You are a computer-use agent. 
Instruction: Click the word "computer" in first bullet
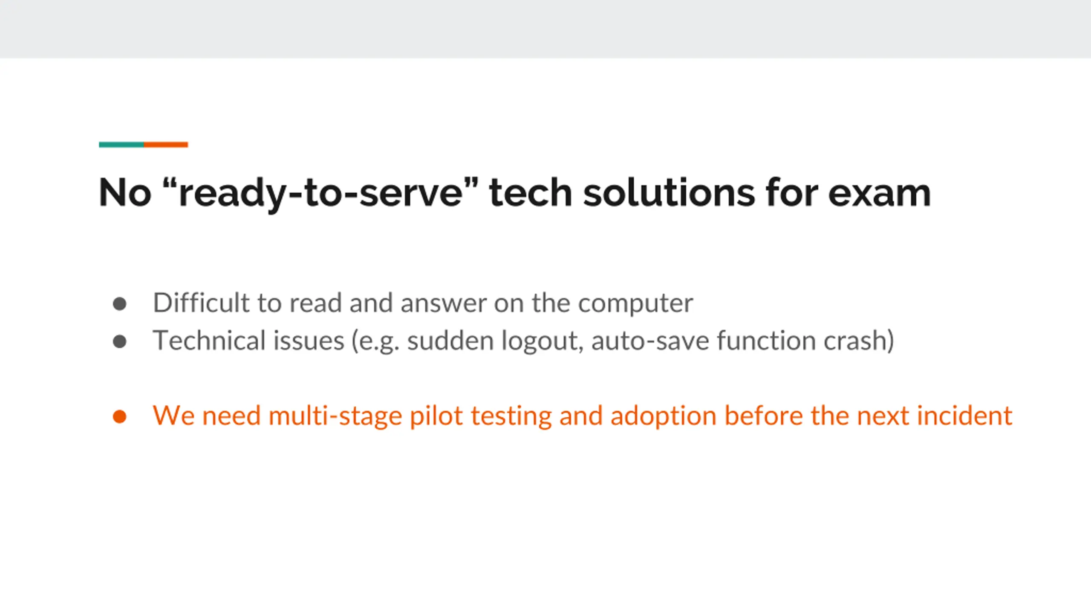tap(635, 304)
